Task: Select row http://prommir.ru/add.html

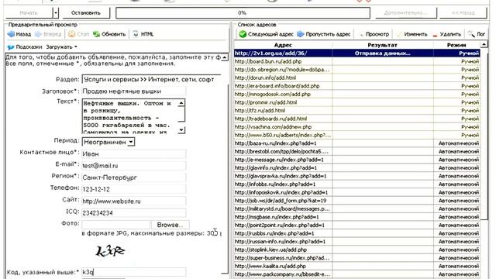Action: 357,102
